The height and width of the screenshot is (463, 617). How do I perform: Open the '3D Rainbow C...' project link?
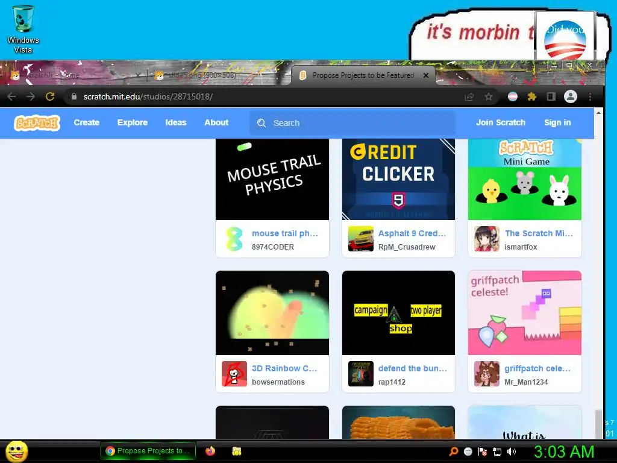[x=284, y=368]
